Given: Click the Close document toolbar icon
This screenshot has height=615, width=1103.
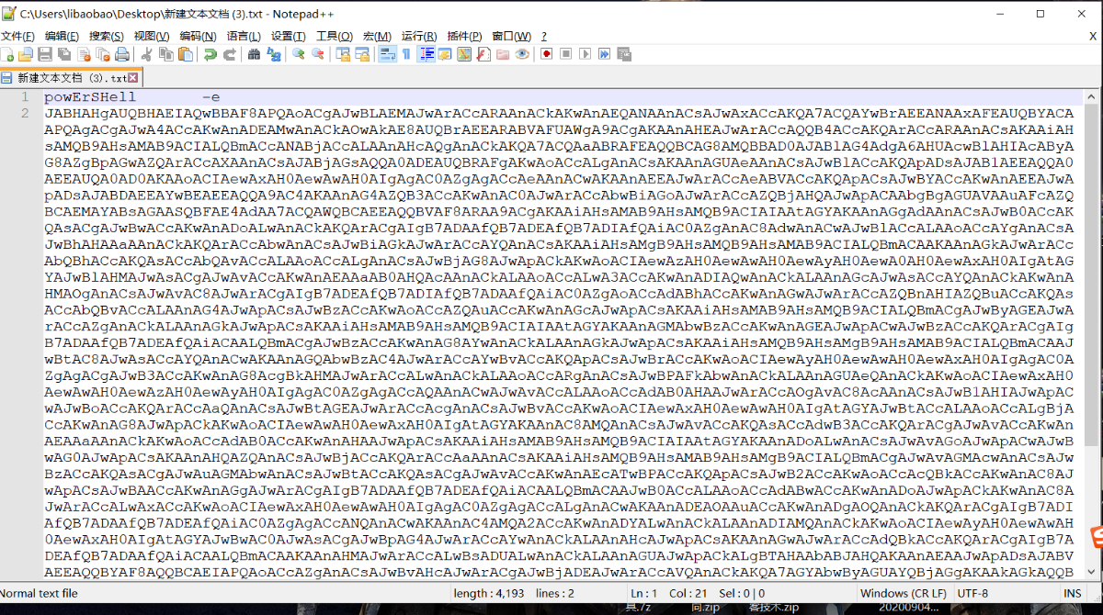Looking at the screenshot, I should (x=84, y=54).
